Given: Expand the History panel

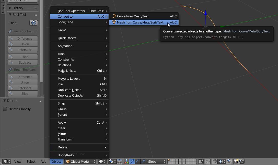Looking at the screenshot, I should tap(10, 8).
